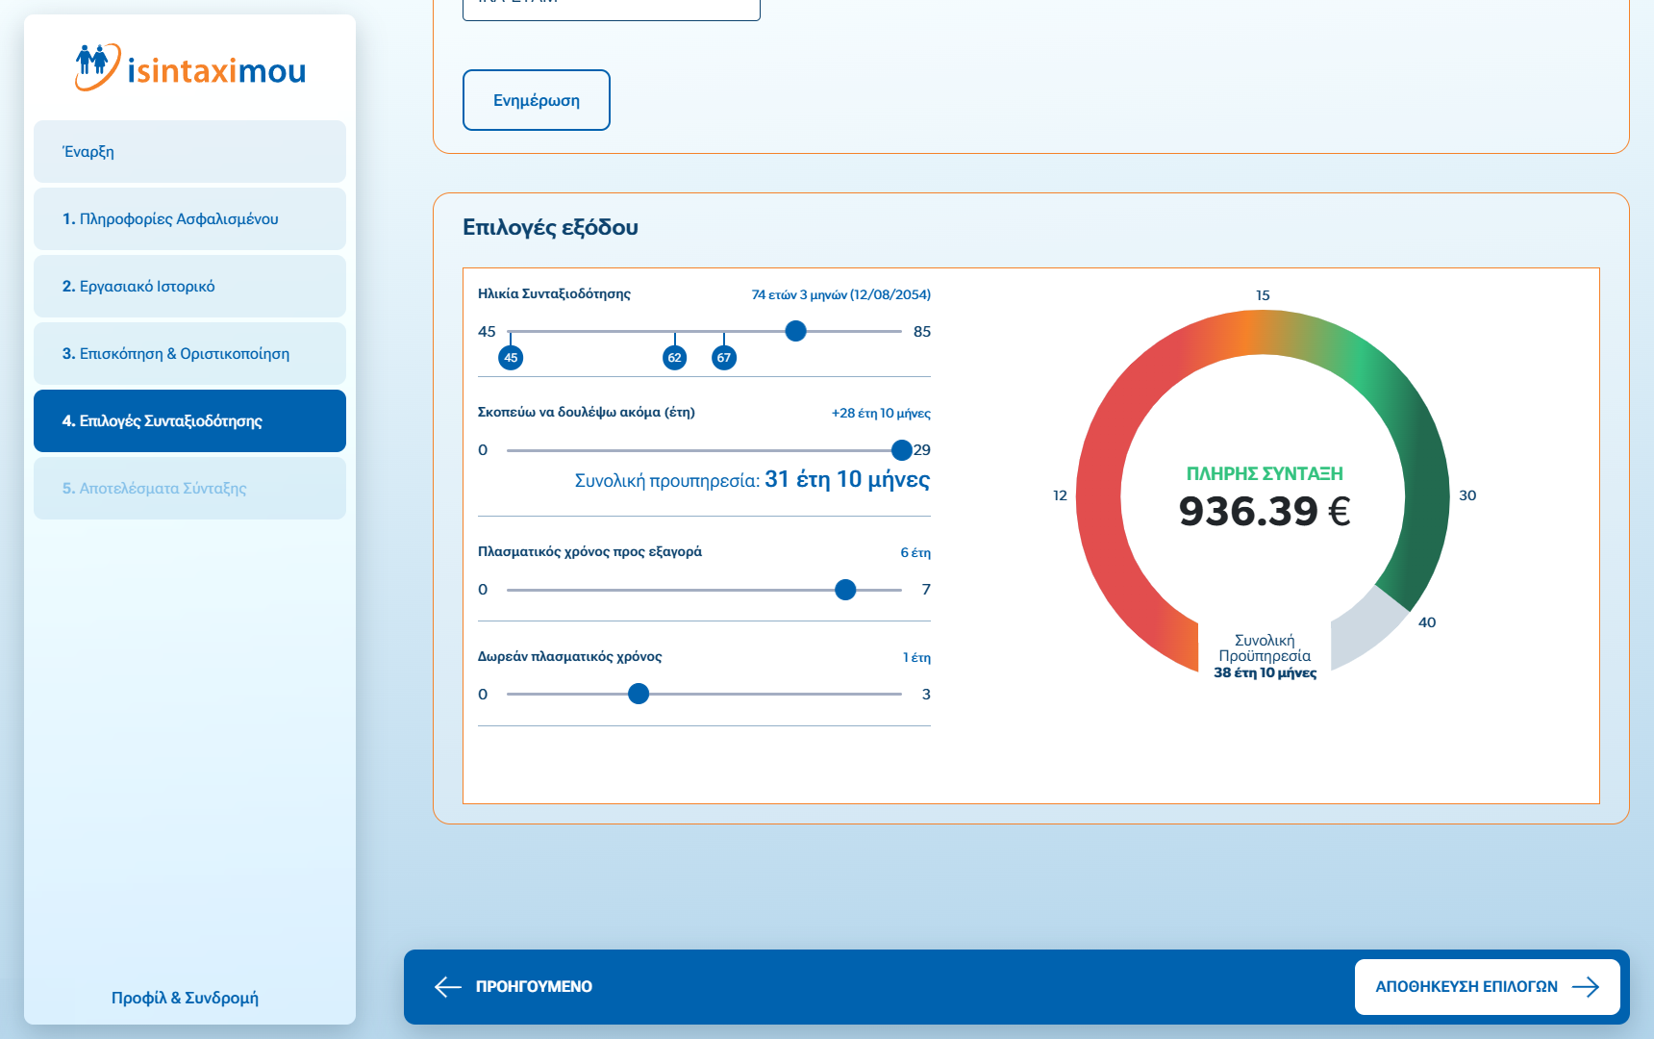Click the Δωρεάν πλασματικός χρόνος slider handle
This screenshot has width=1654, height=1039.
639,694
